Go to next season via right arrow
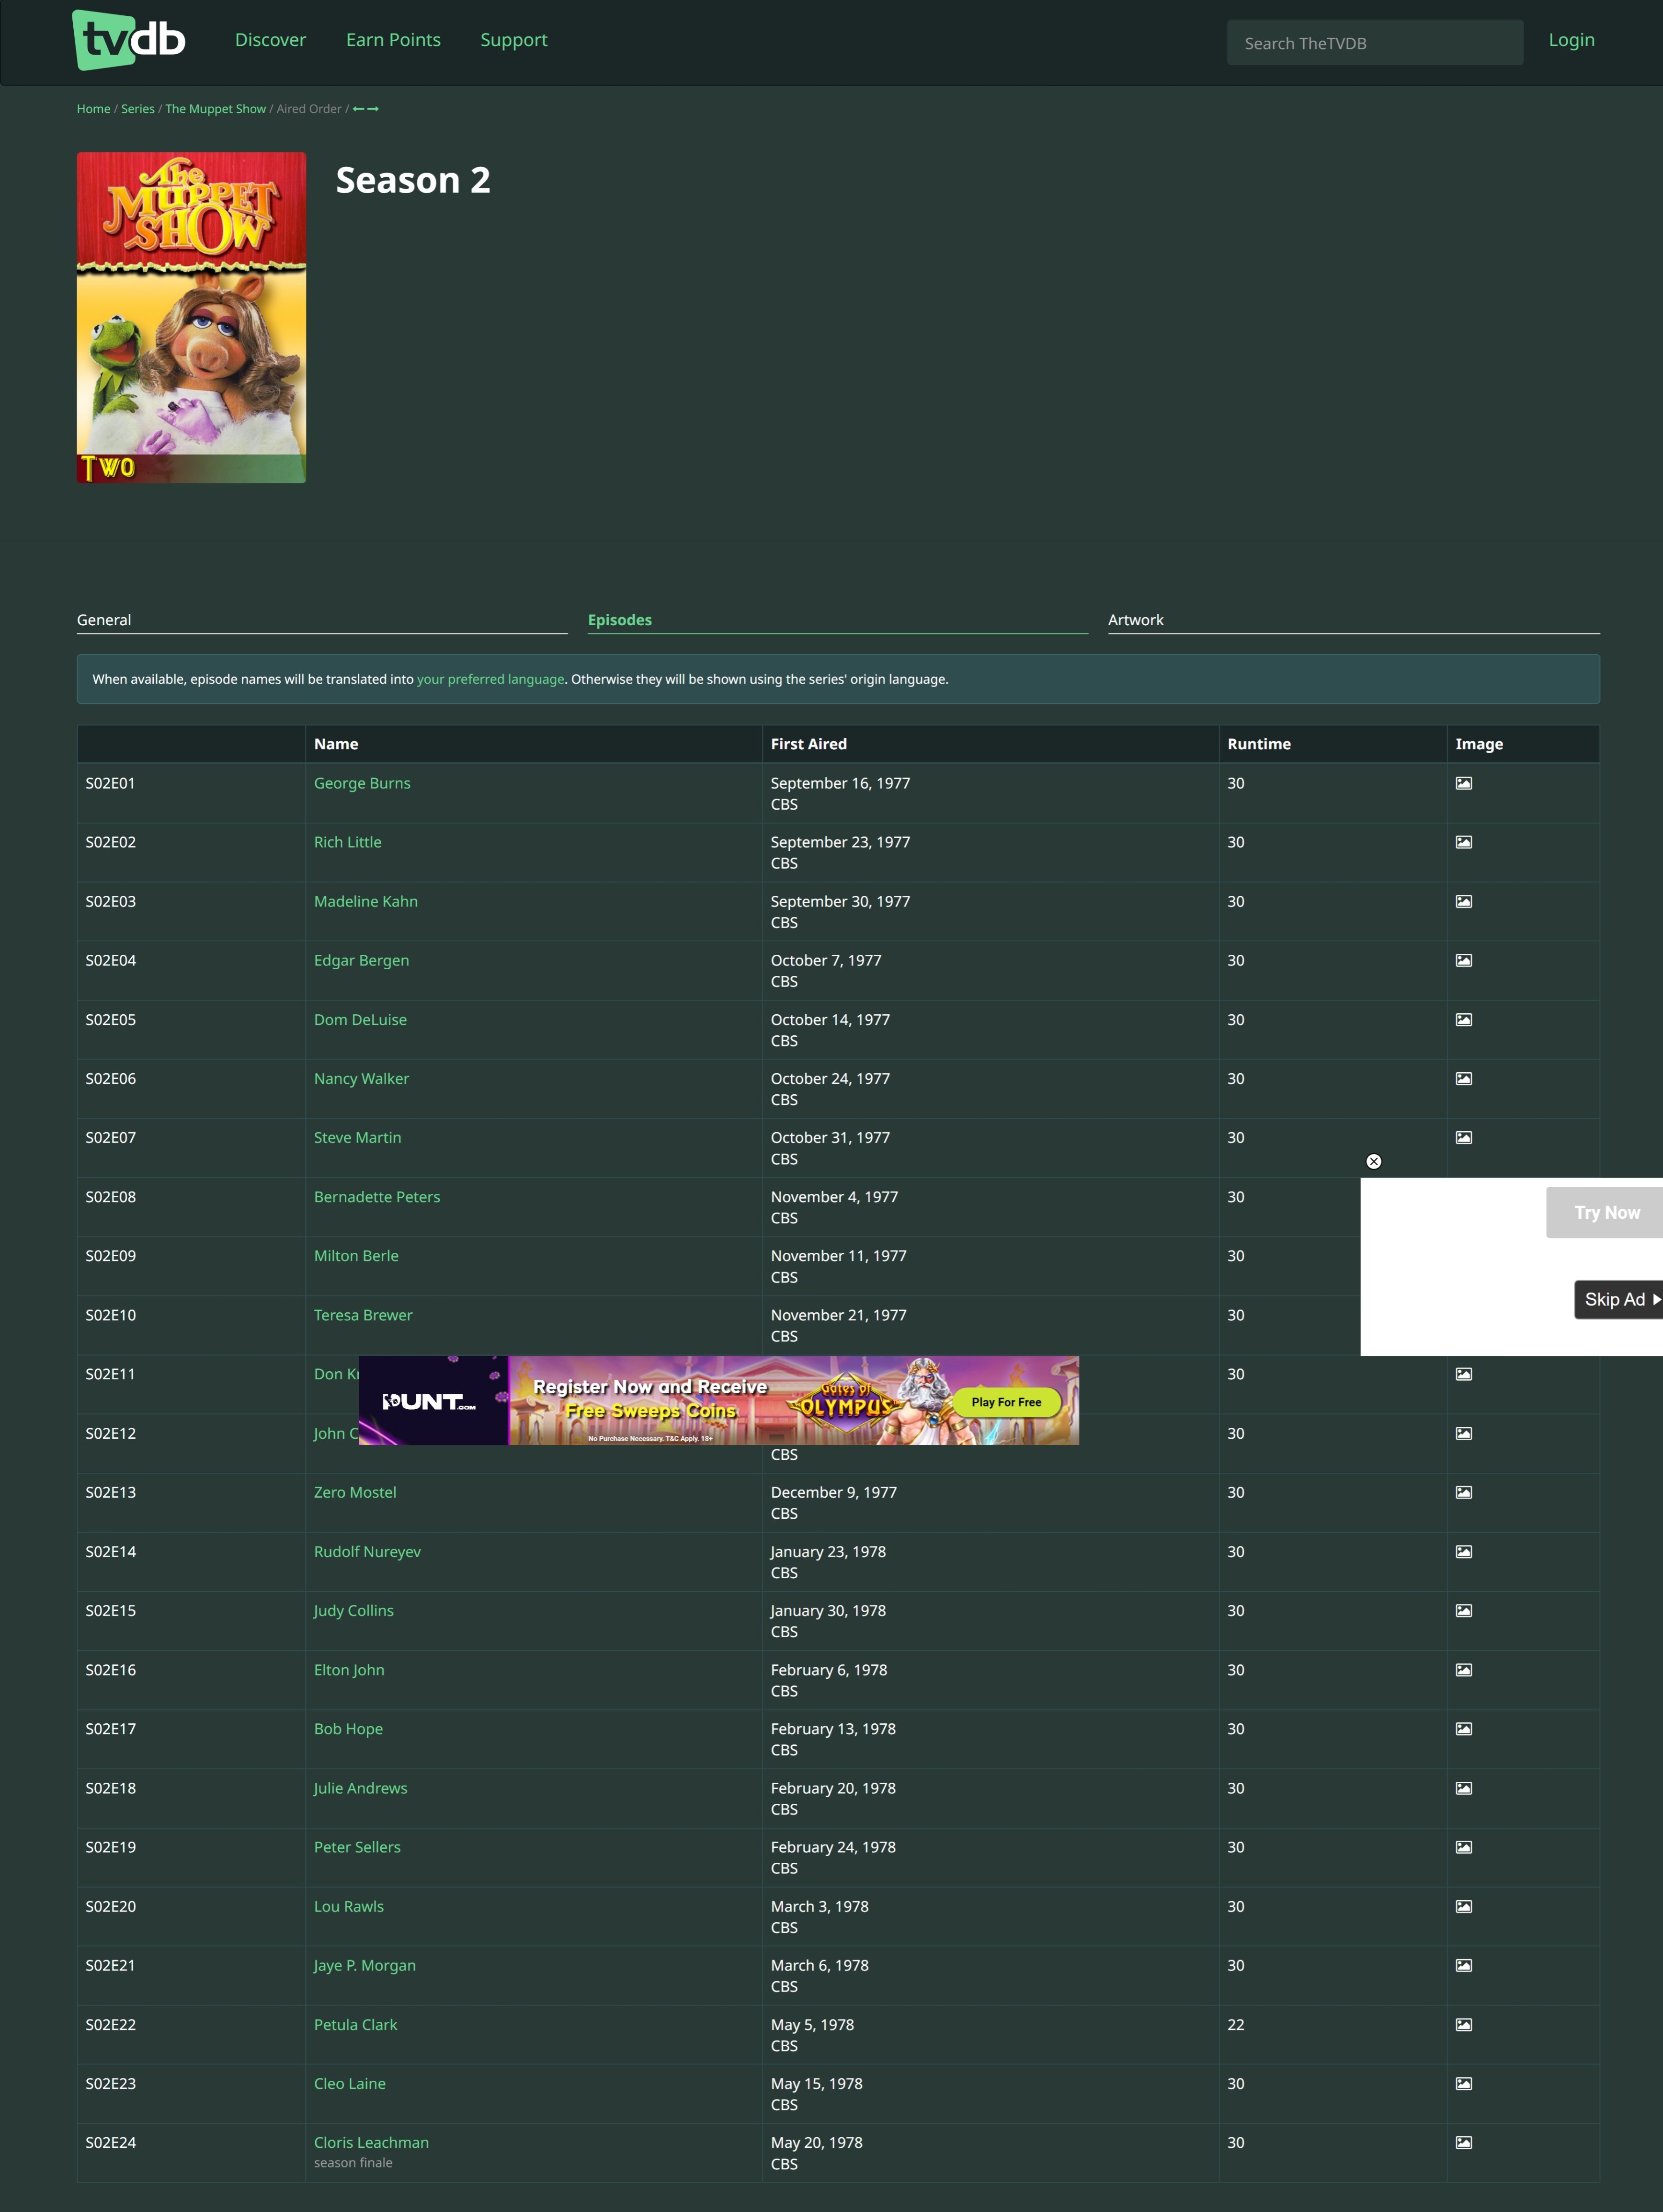 373,109
